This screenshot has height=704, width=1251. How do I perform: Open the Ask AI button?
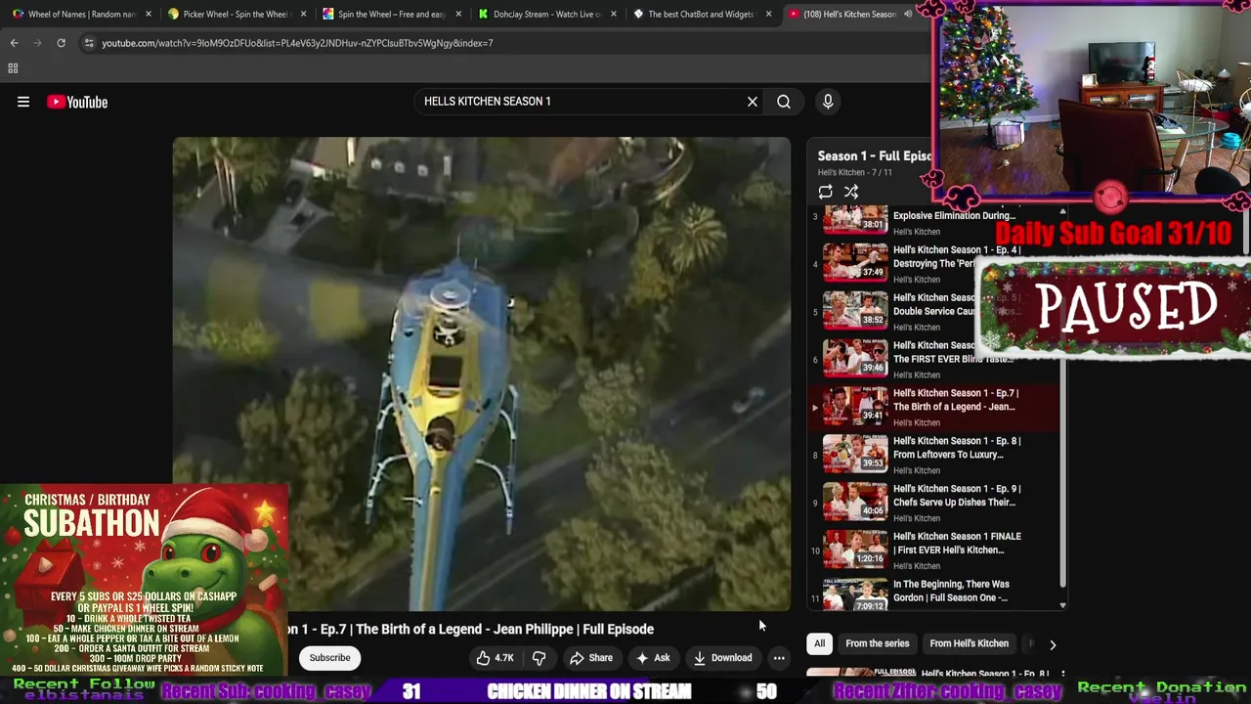coord(653,658)
